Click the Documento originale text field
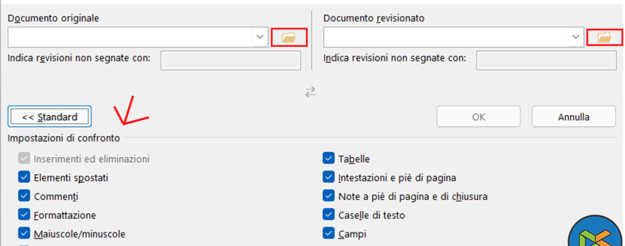The height and width of the screenshot is (246, 625). (130, 37)
